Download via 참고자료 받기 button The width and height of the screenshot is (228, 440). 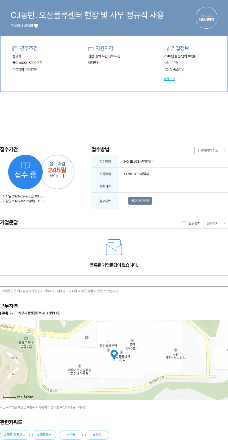coord(140,201)
